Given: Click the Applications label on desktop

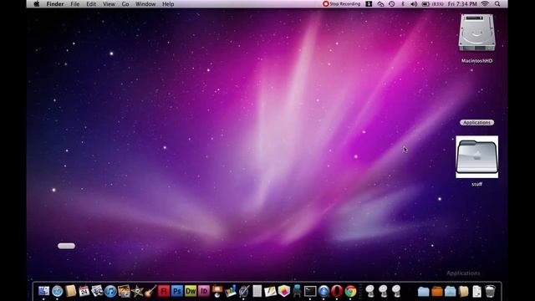Looking at the screenshot, I should 476,123.
